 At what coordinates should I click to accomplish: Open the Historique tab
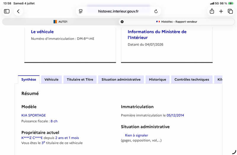(x=158, y=79)
